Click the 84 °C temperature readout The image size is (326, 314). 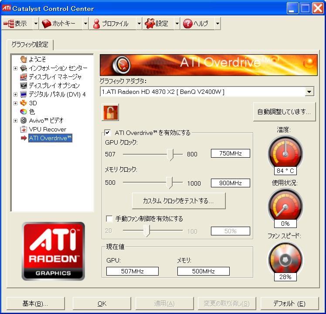point(285,171)
